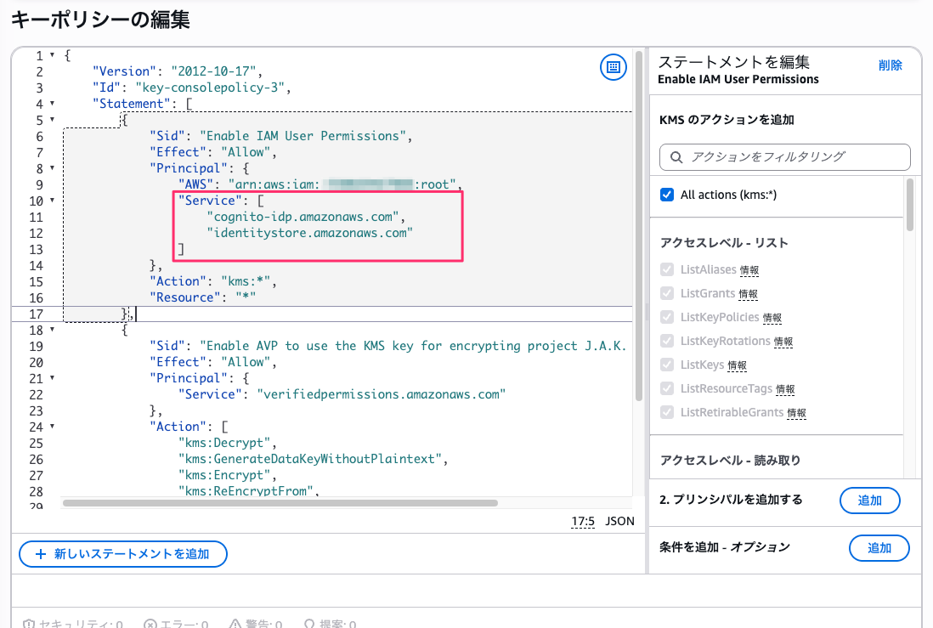This screenshot has width=933, height=628.
Task: Click the editor keyboard shortcuts icon
Action: pyautogui.click(x=613, y=66)
